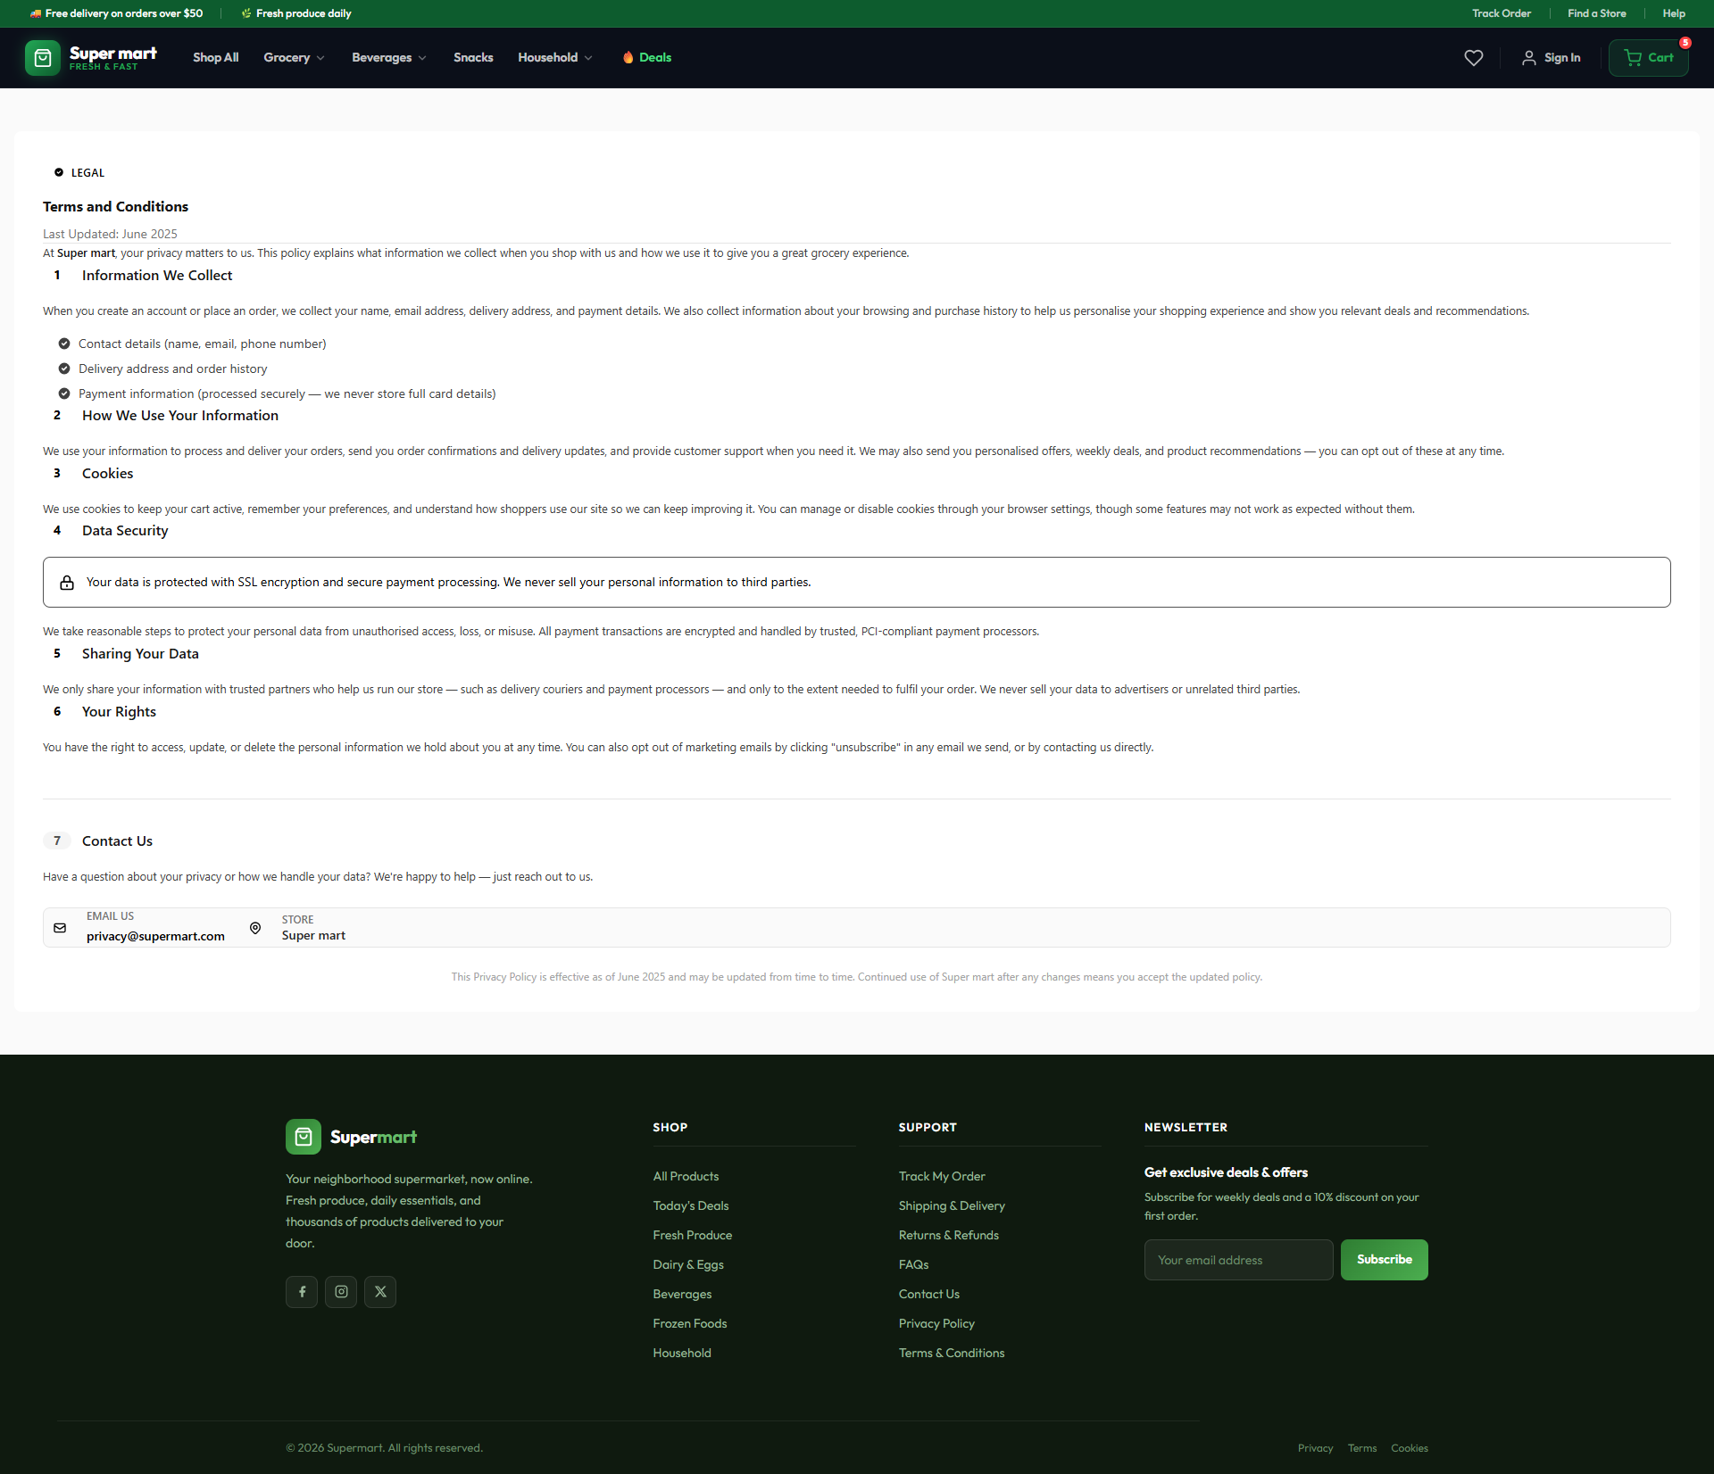Open Track My Order footer link
The image size is (1714, 1474).
tap(942, 1176)
